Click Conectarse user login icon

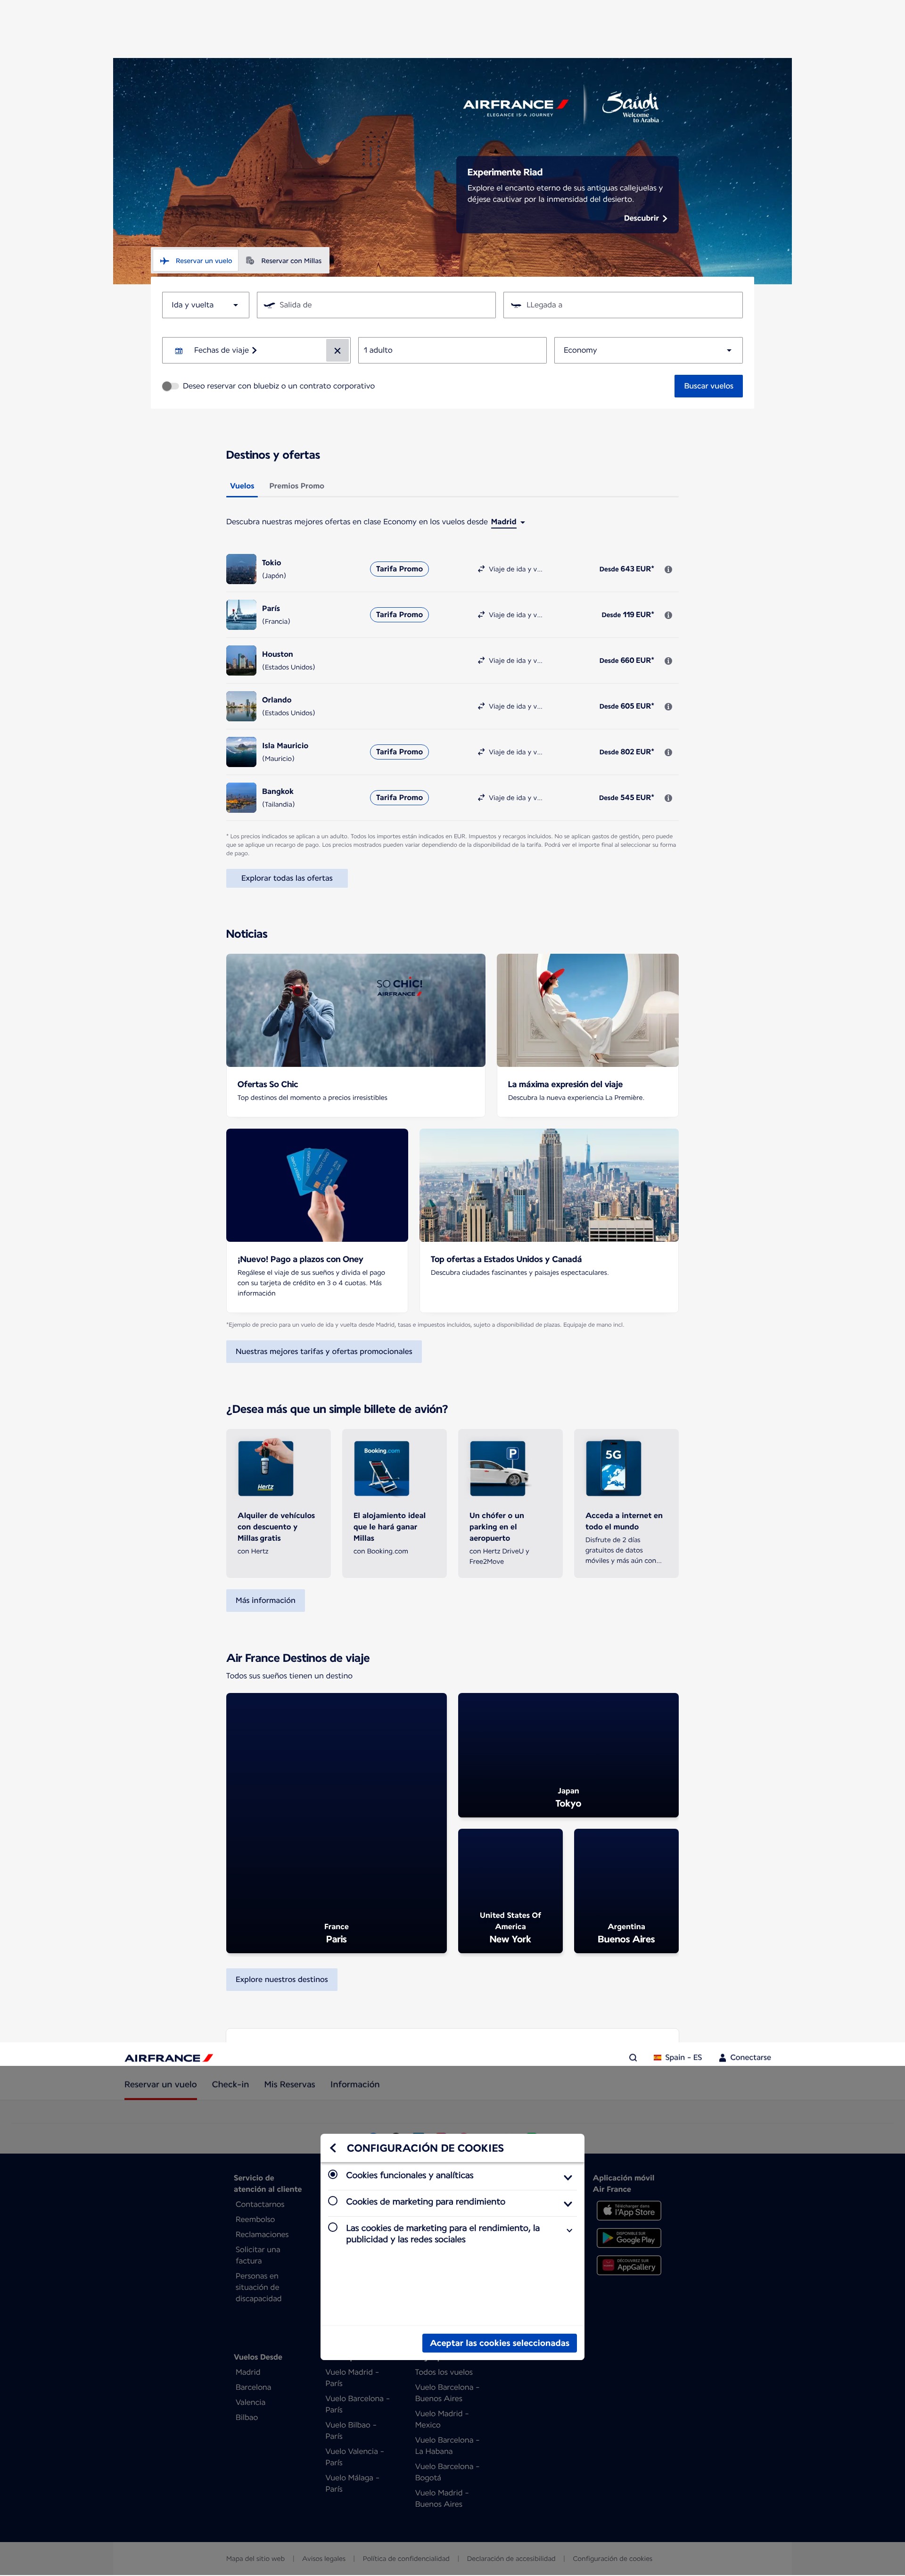[722, 2057]
